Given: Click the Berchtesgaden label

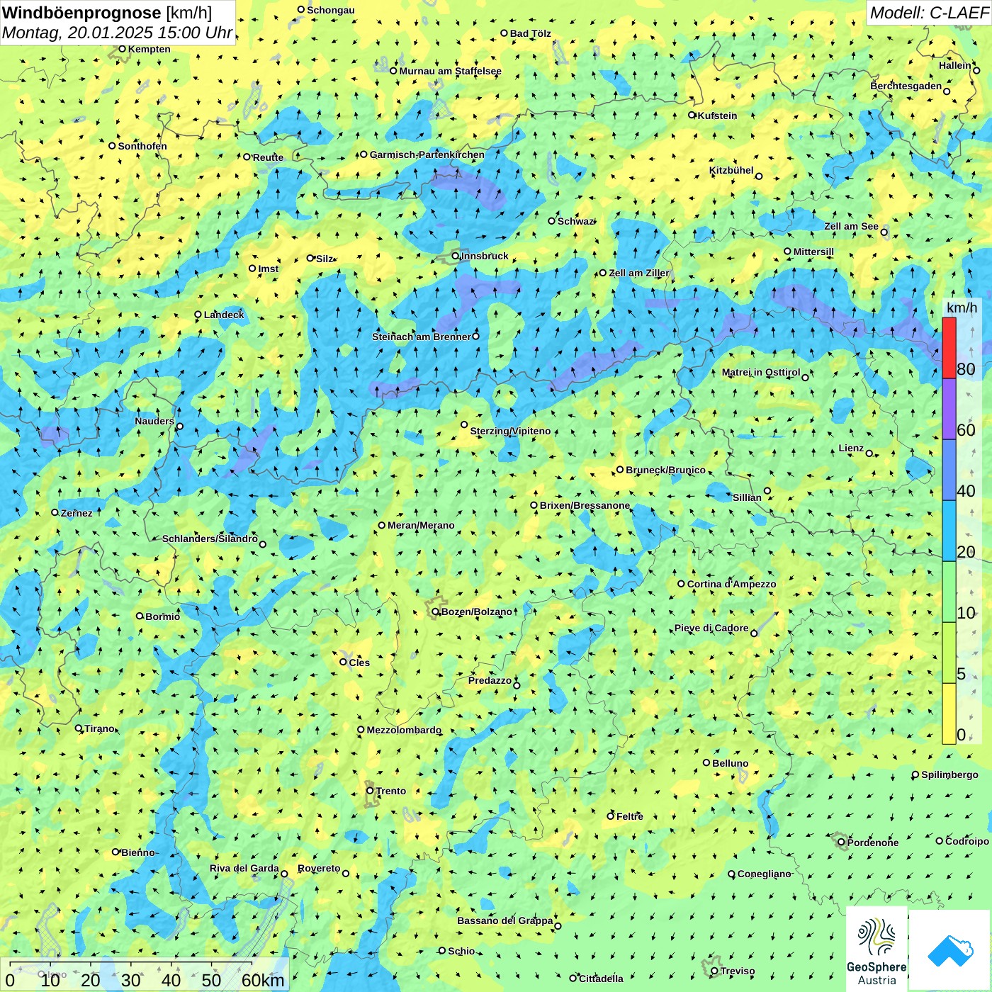Looking at the screenshot, I should 906,86.
